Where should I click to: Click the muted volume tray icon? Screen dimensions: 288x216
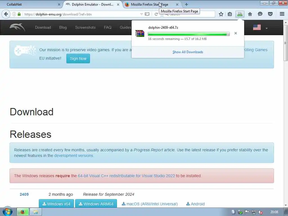click(x=260, y=212)
